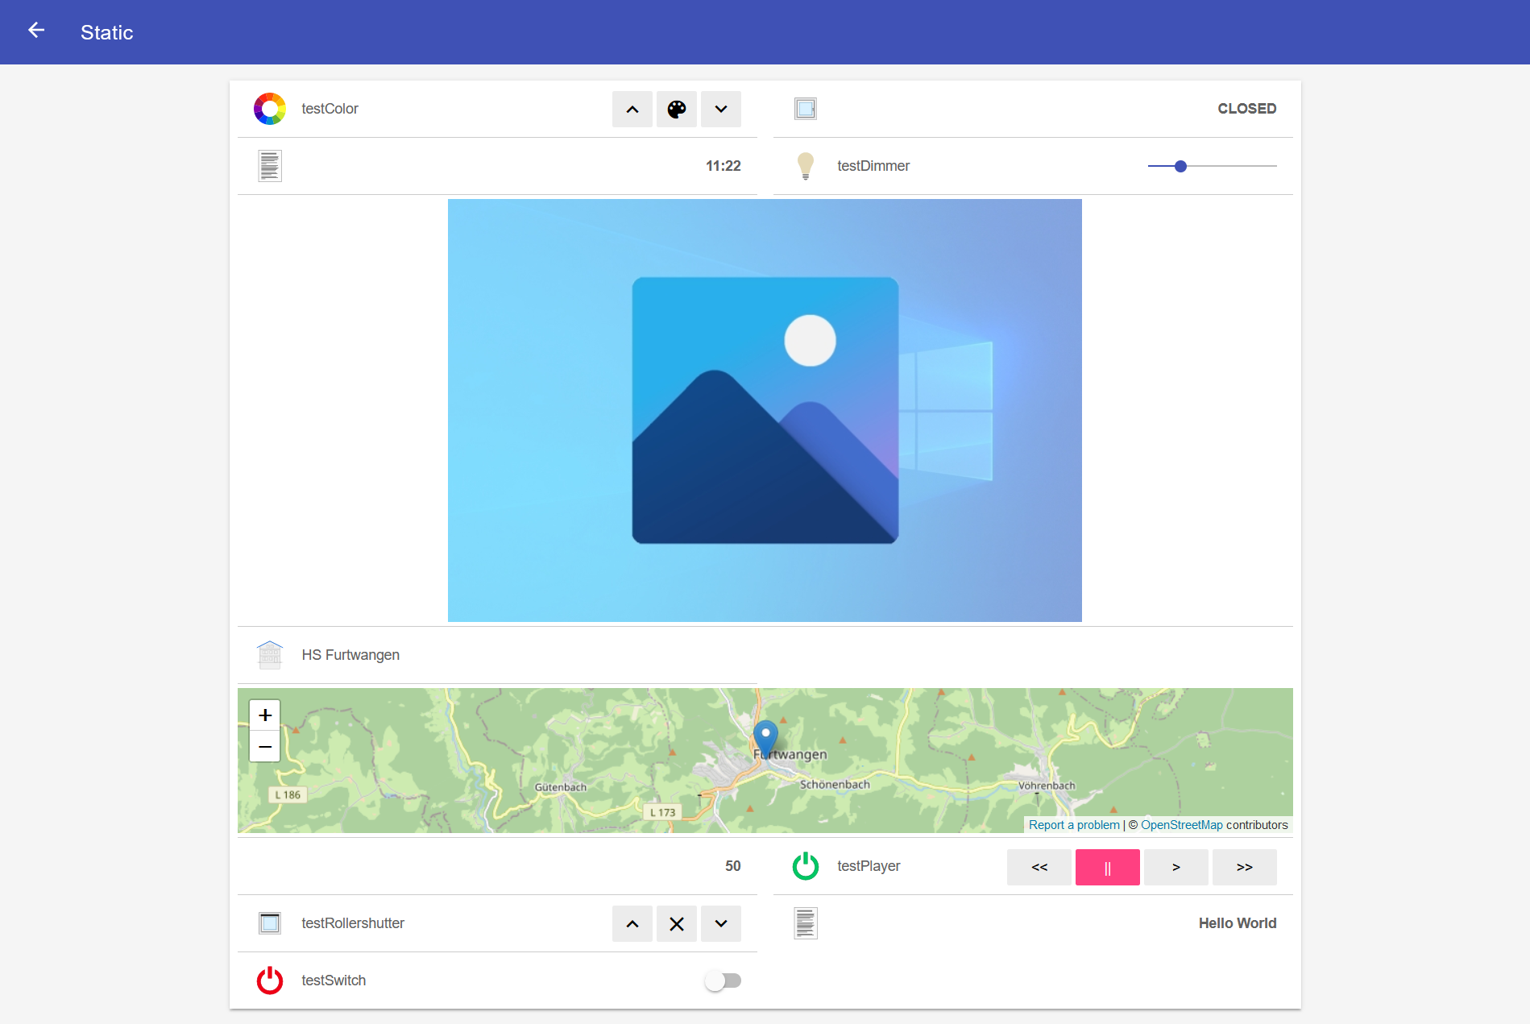Click the testRollershutter window icon

pos(270,923)
